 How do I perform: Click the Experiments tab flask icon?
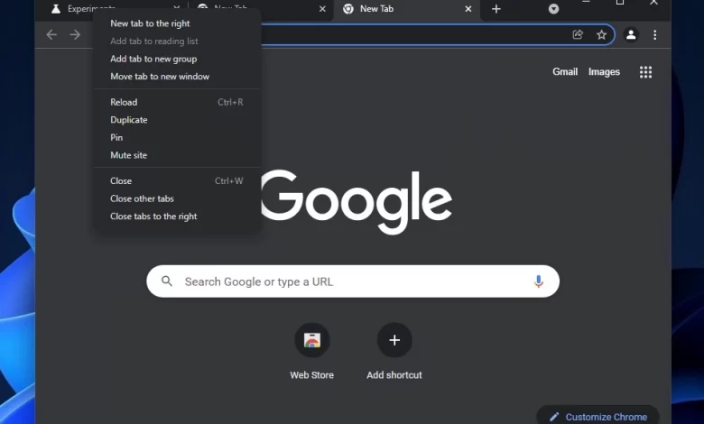[56, 9]
